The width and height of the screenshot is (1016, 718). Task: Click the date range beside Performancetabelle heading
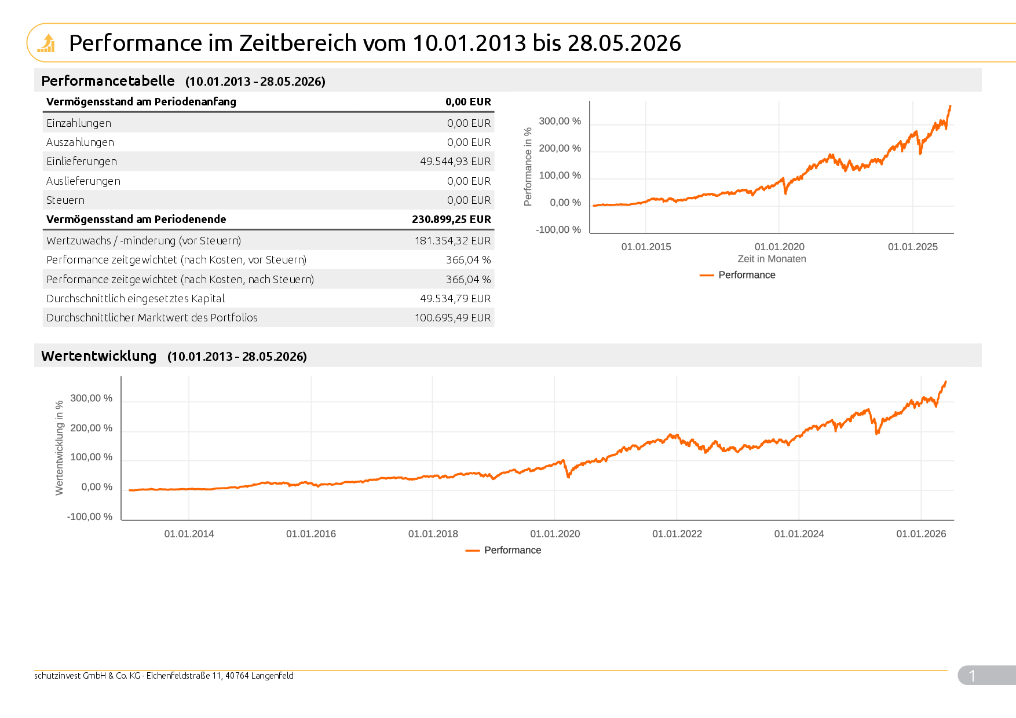255,82
